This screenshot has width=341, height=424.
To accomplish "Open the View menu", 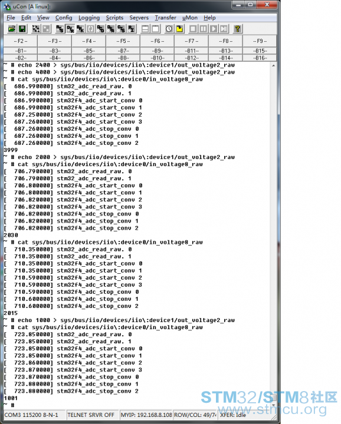I will [43, 18].
